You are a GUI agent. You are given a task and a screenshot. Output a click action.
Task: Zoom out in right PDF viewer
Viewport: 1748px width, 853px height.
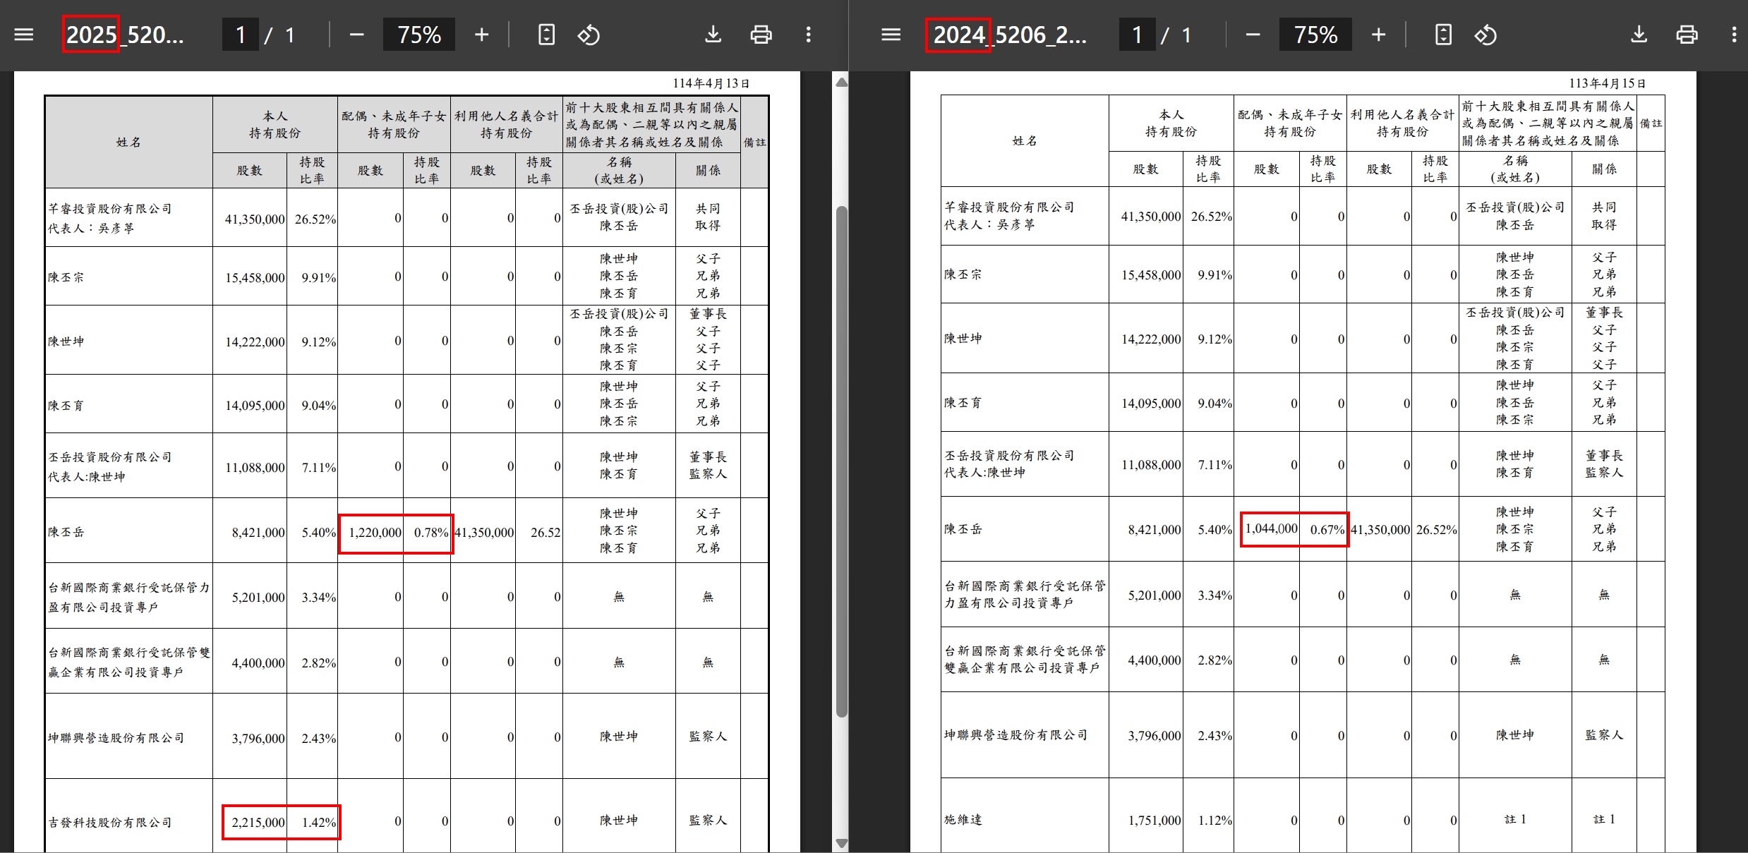coord(1253,35)
